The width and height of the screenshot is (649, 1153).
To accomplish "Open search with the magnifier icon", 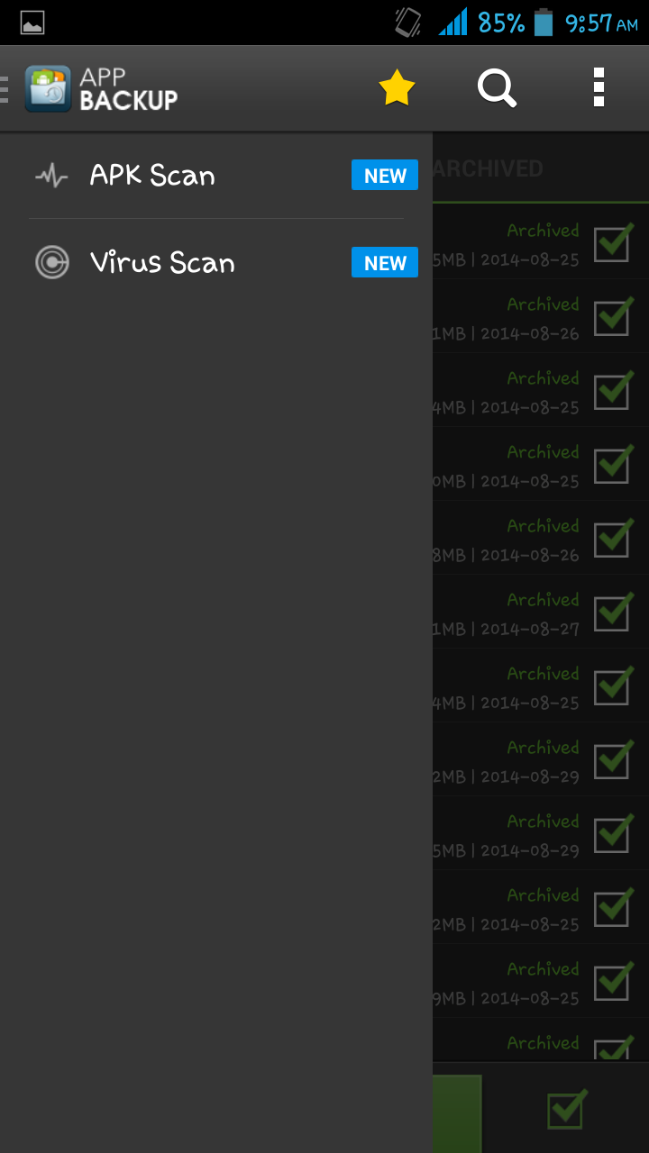I will point(497,88).
